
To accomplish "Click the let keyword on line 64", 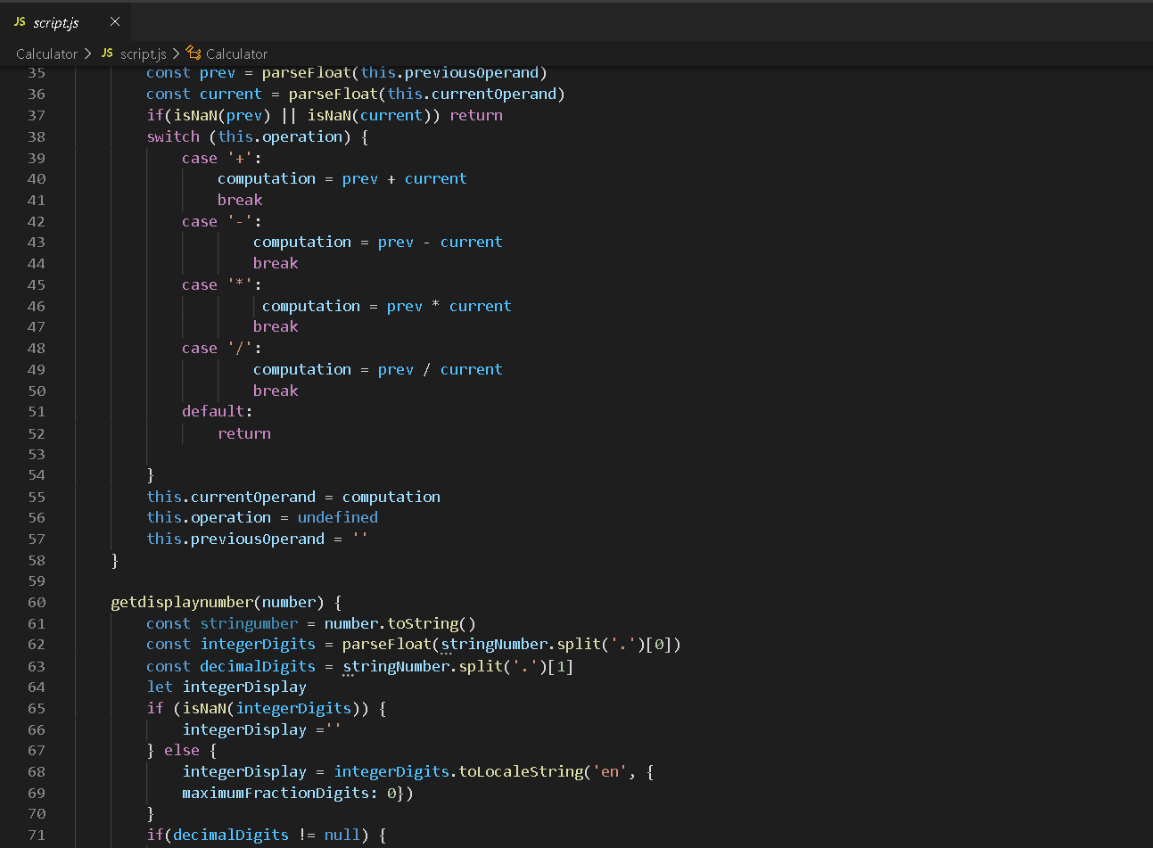I will (x=160, y=687).
